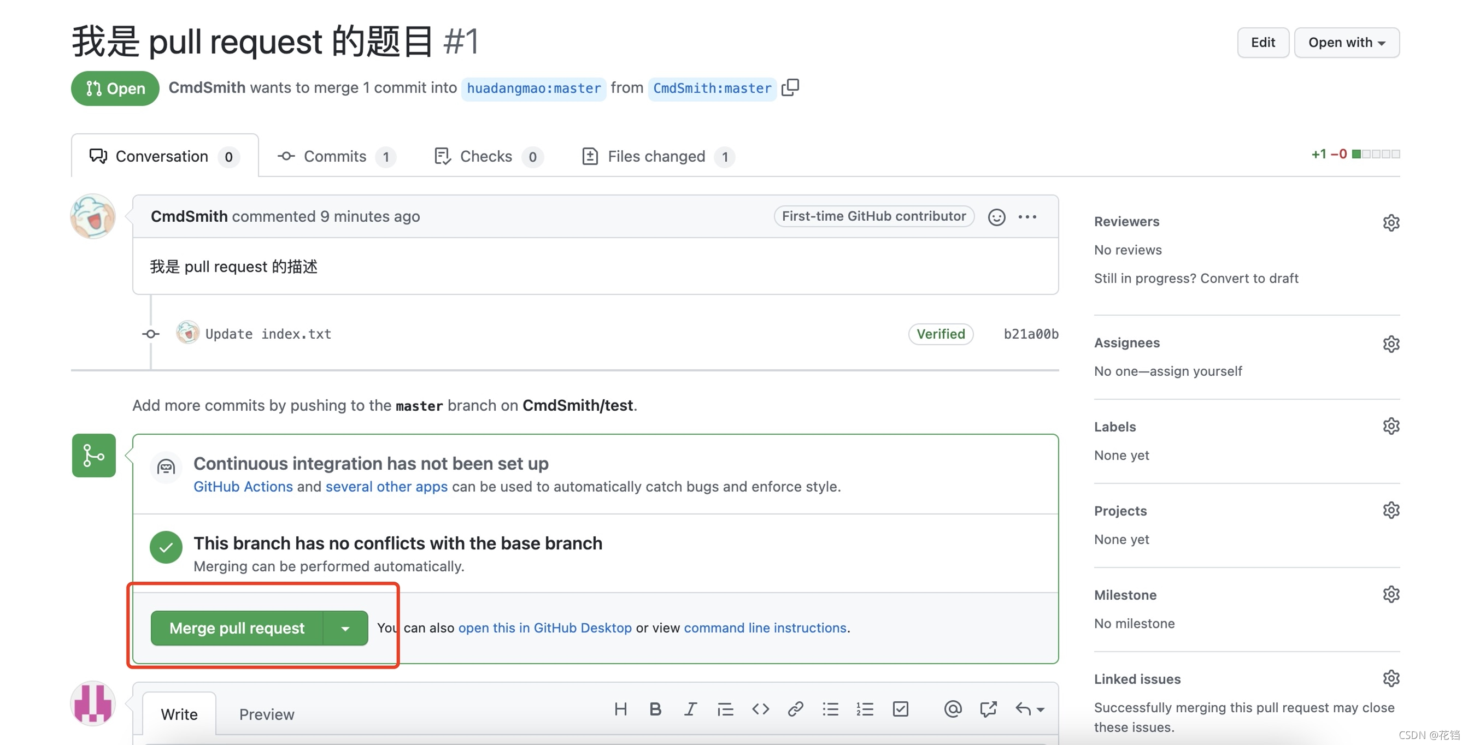Click the diffstat bar showing +1 −0
The width and height of the screenshot is (1468, 745).
[1375, 155]
